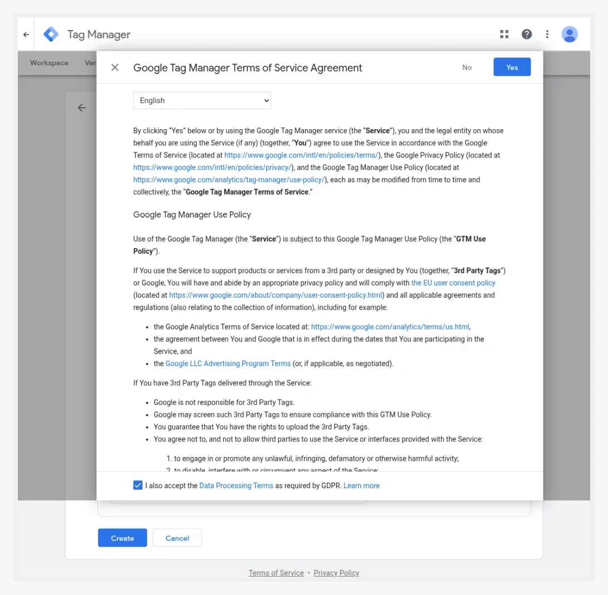
Task: Switch to the Workspace tab
Action: tap(49, 63)
